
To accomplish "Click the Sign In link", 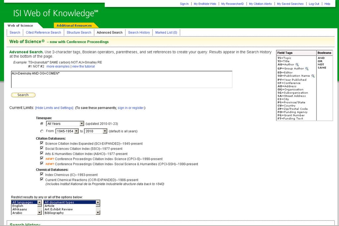I will tap(184, 4).
